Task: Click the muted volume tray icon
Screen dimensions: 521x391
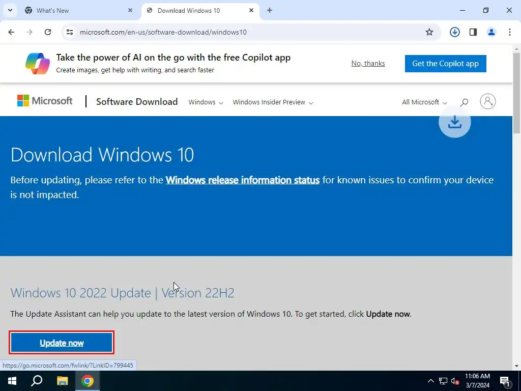Action: click(x=455, y=381)
